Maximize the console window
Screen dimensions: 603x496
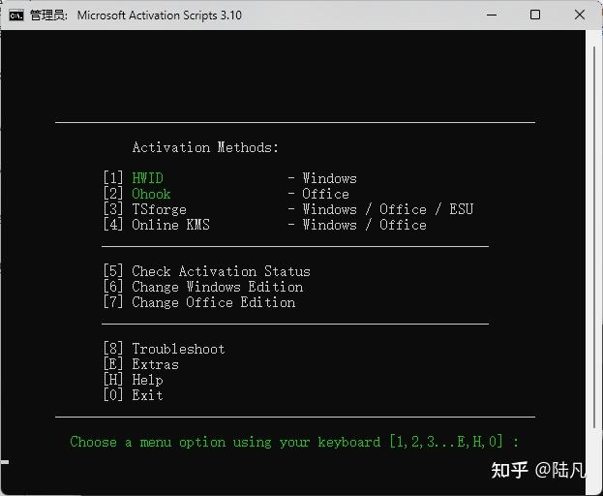pyautogui.click(x=535, y=15)
